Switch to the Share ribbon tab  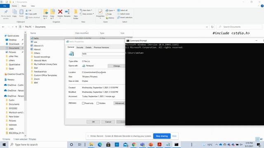24,6
